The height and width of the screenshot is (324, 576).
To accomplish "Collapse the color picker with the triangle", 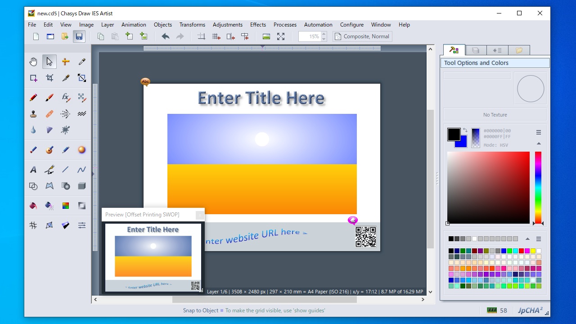I will 539,144.
